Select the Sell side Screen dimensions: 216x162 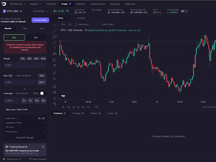[36, 38]
